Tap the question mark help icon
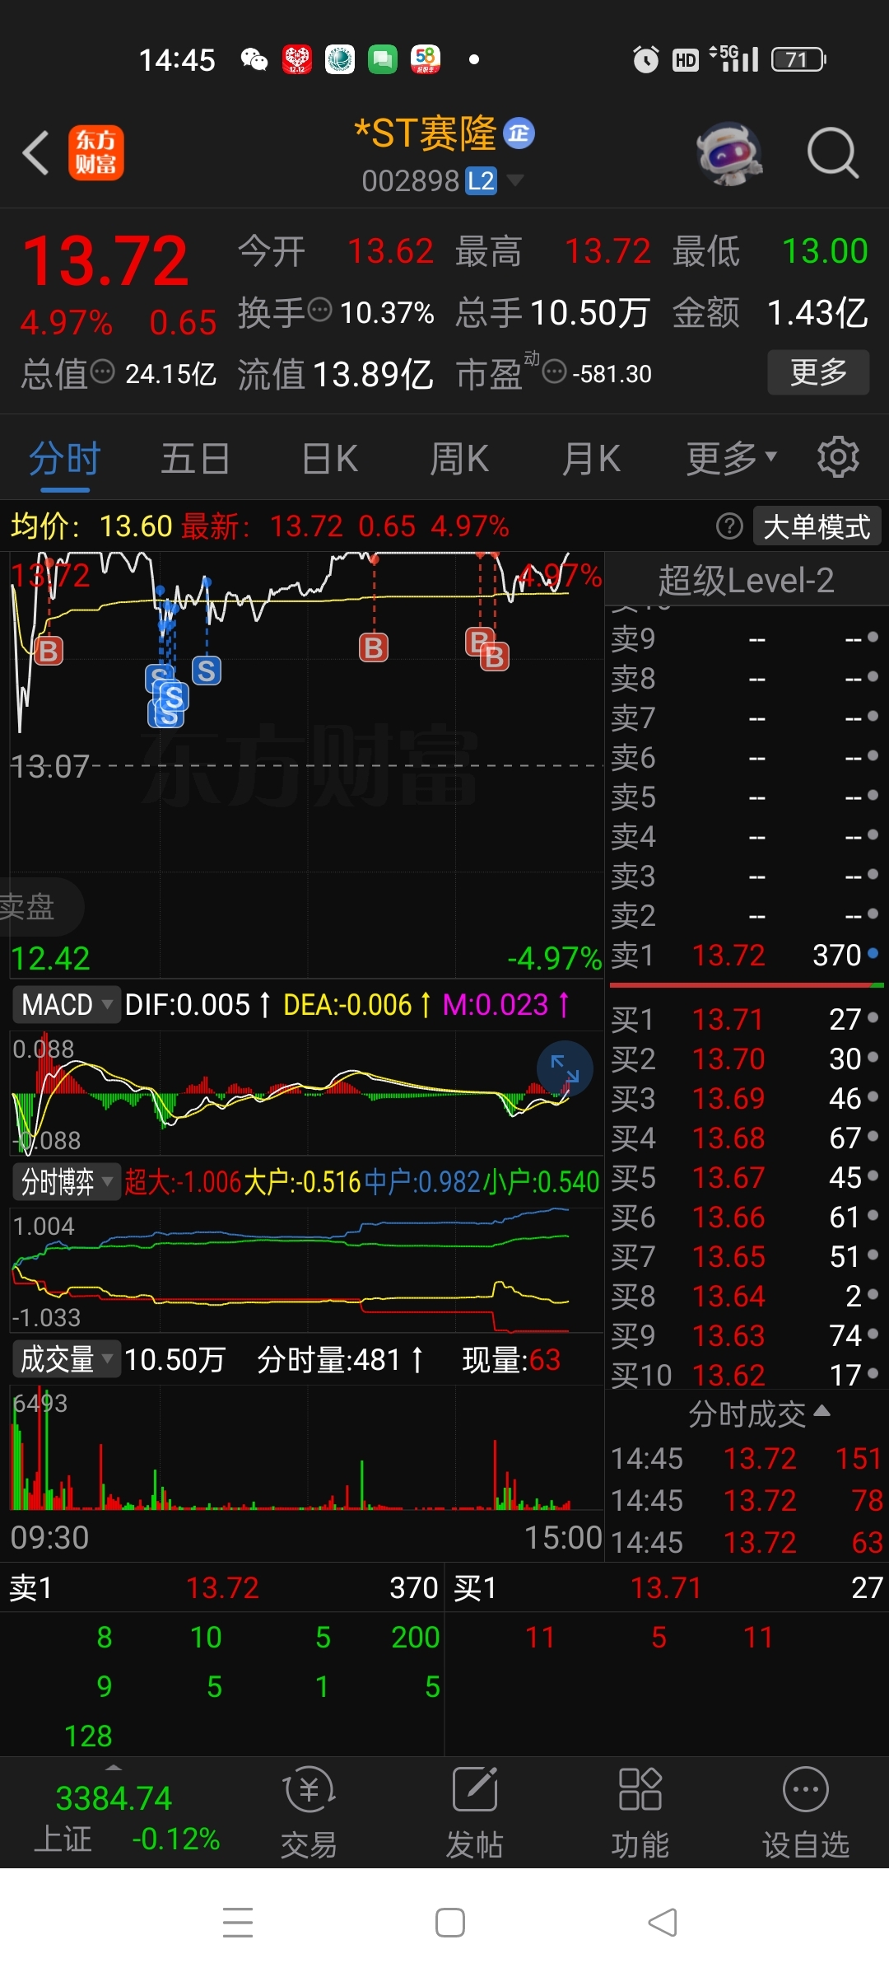This screenshot has width=889, height=1977. [729, 526]
